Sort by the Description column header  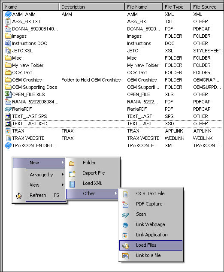92,7
